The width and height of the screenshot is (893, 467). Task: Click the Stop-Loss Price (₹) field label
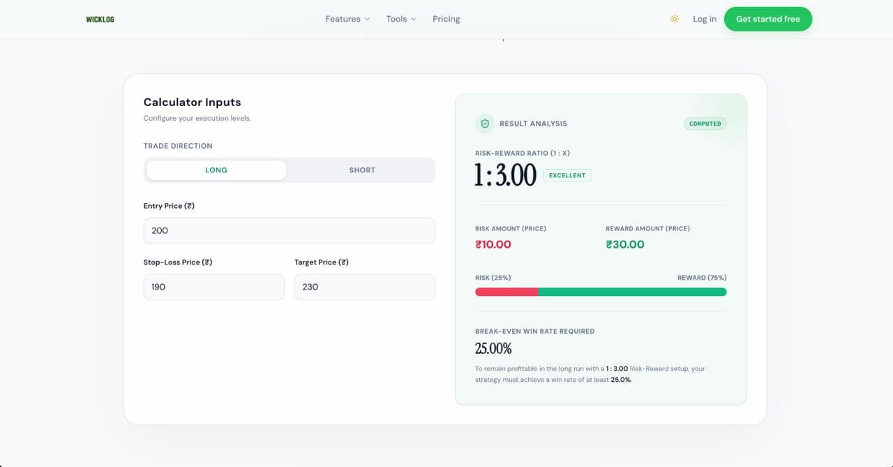(x=178, y=262)
